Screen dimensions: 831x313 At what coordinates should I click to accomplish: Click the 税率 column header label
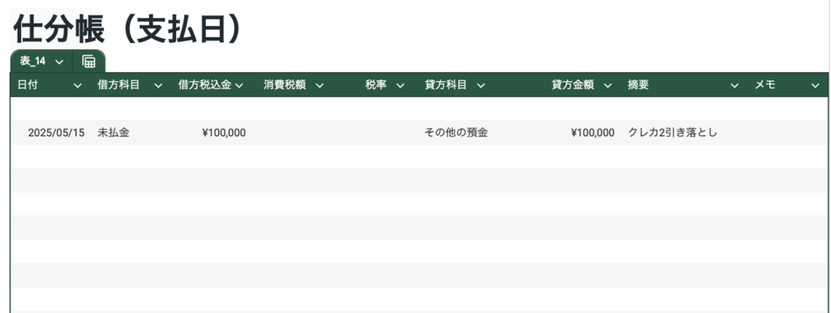376,85
